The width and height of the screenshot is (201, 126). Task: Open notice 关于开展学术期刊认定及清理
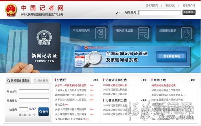coord(72,114)
